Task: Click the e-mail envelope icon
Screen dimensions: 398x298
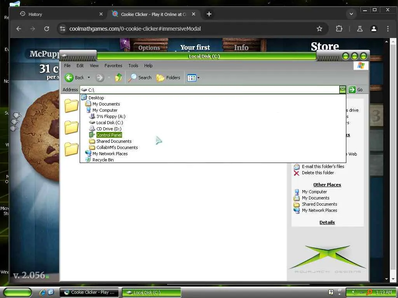Action: pos(297,167)
